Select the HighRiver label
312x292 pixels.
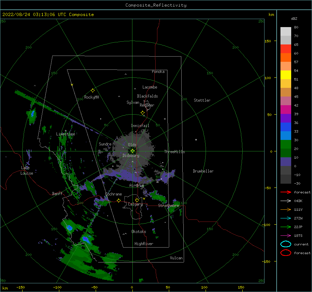pyautogui.click(x=144, y=244)
